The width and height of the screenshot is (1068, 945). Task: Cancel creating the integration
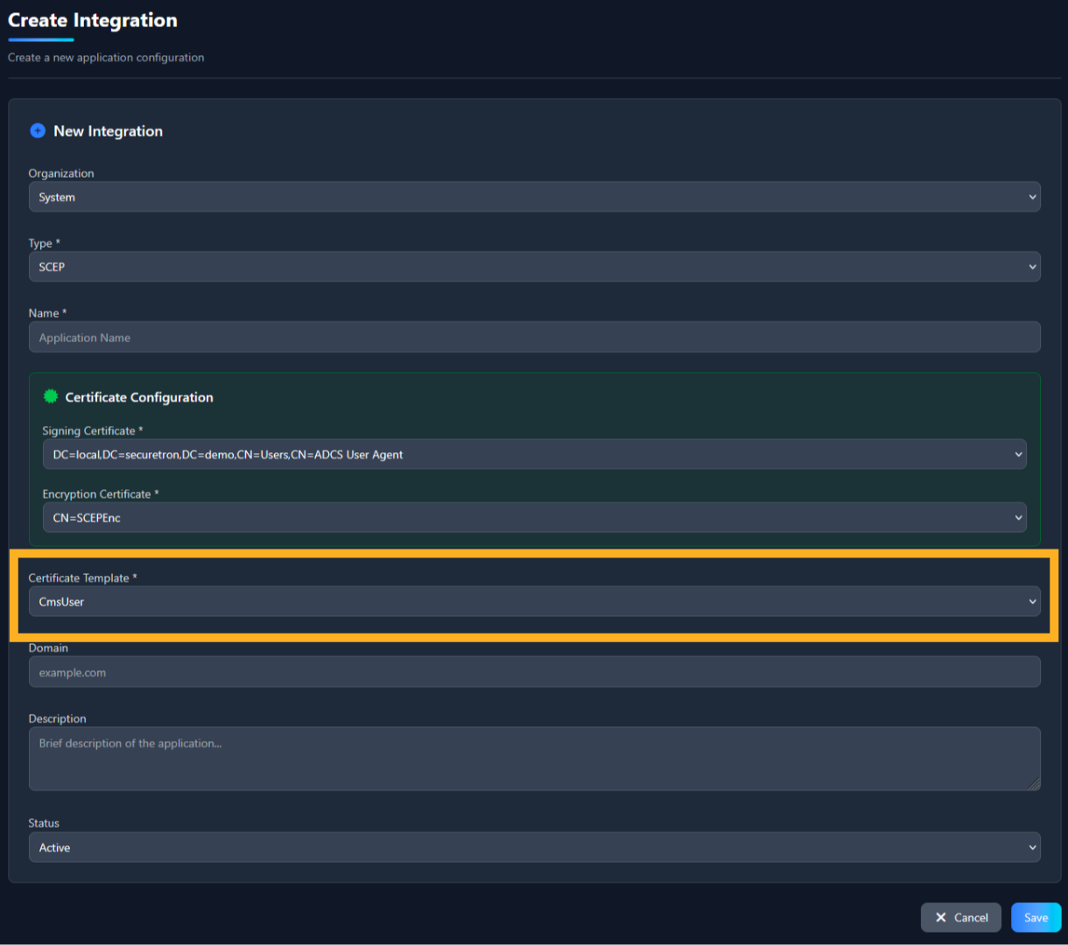tap(960, 917)
